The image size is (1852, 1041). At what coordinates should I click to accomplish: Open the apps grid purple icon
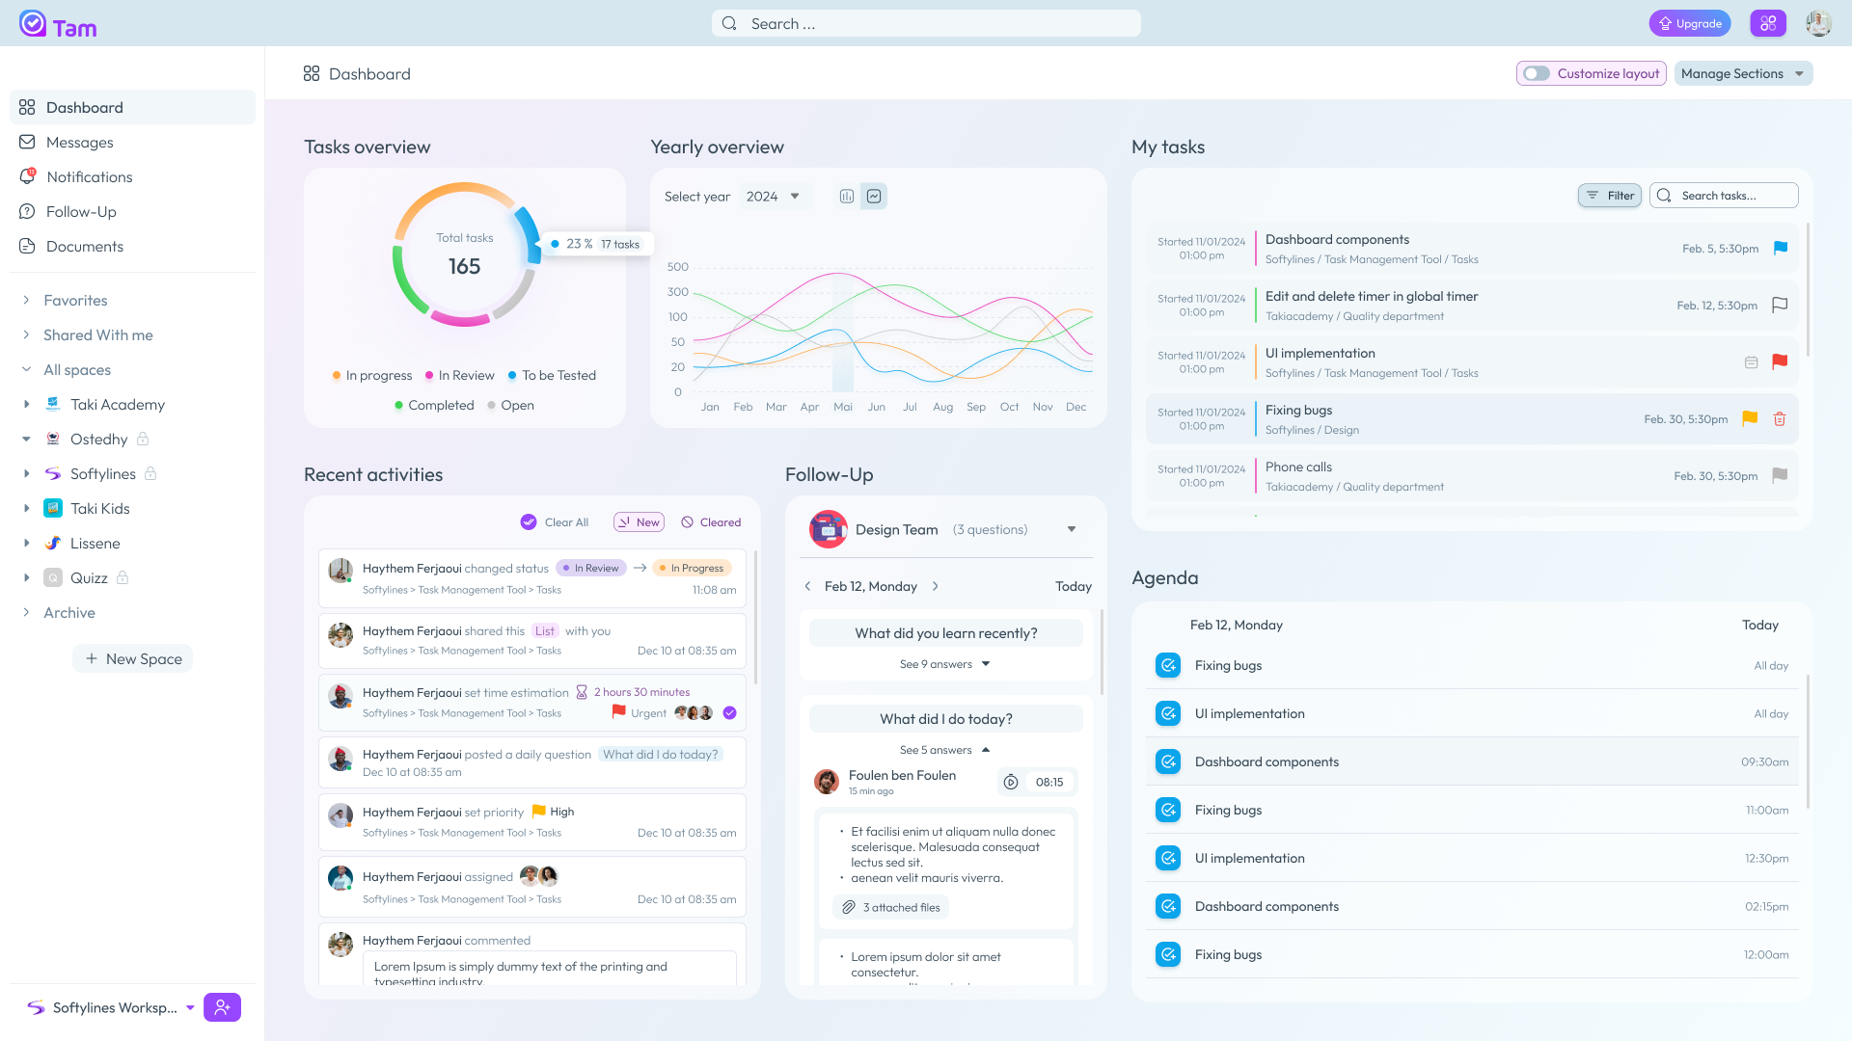1768,23
